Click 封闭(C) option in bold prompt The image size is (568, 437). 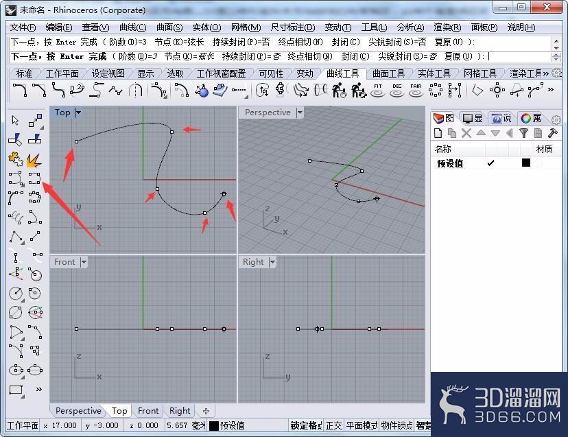tap(355, 56)
